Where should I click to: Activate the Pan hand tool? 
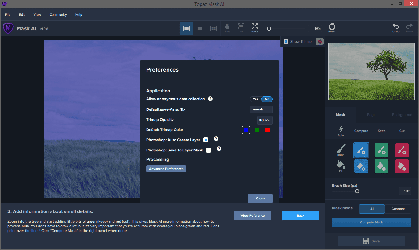pyautogui.click(x=227, y=28)
